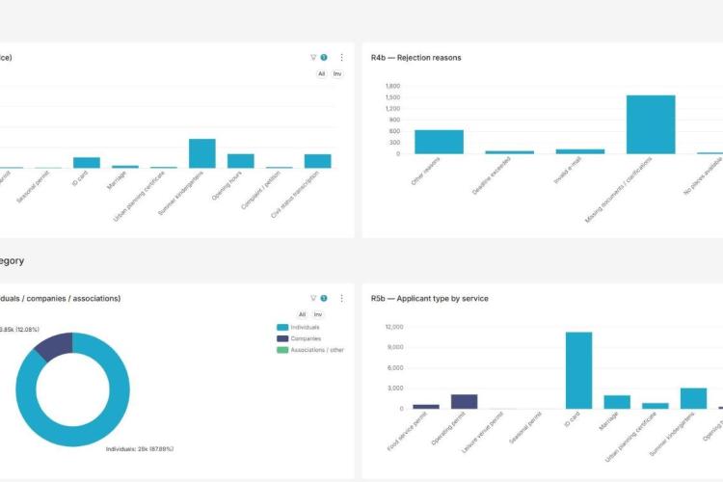This screenshot has height=482, width=723.
Task: Click the dark blue Companies donut segment
Action: tap(56, 345)
